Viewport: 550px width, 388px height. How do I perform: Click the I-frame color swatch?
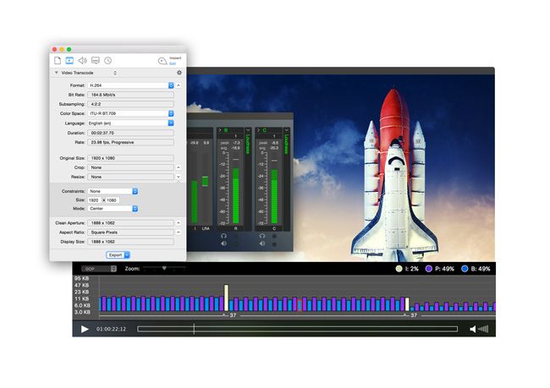[x=399, y=269]
